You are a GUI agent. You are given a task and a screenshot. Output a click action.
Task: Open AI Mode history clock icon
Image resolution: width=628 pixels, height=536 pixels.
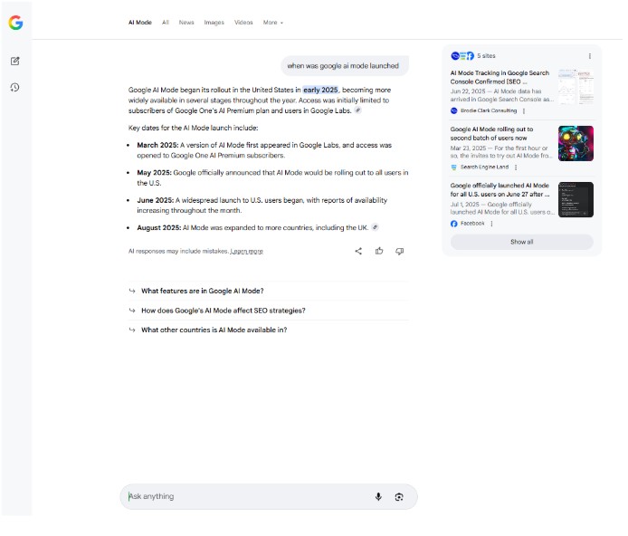point(15,88)
